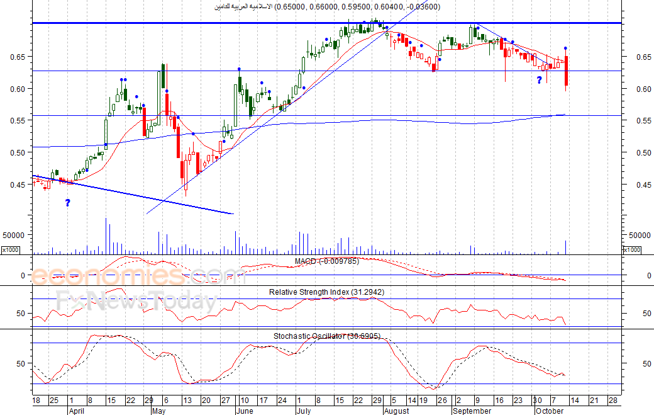Click the MACD zero label on left axis
The width and height of the screenshot is (654, 415).
23,276
